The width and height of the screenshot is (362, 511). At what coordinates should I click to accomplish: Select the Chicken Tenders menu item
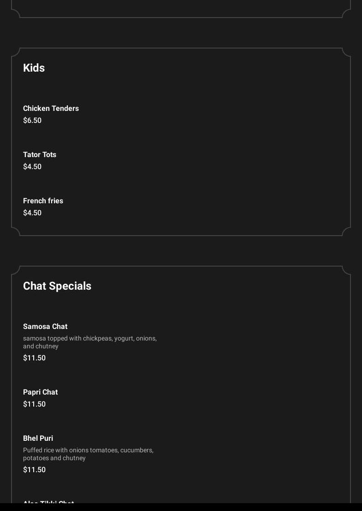51,109
